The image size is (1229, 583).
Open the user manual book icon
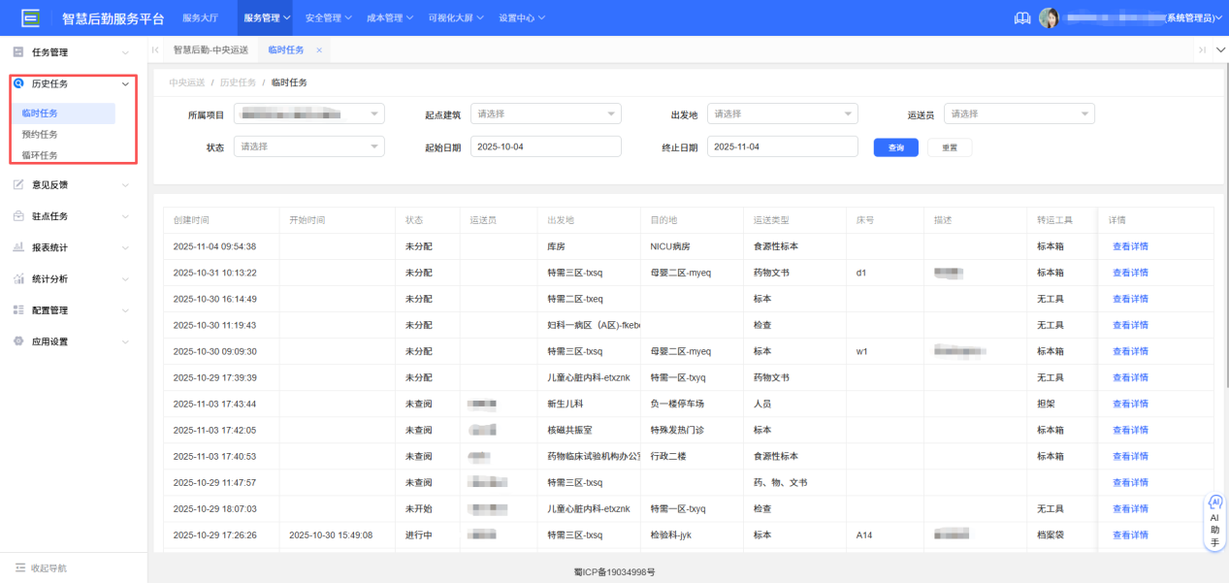point(1021,16)
